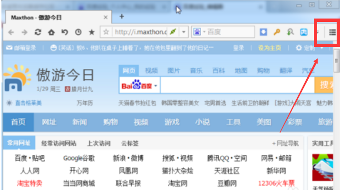Open the favorites star icon
This screenshot has height=191, width=340.
92,32
